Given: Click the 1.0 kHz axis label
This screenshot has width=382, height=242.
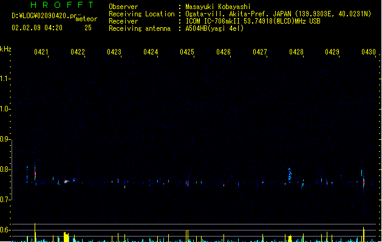Looking at the screenshot, I should pyautogui.click(x=5, y=109).
